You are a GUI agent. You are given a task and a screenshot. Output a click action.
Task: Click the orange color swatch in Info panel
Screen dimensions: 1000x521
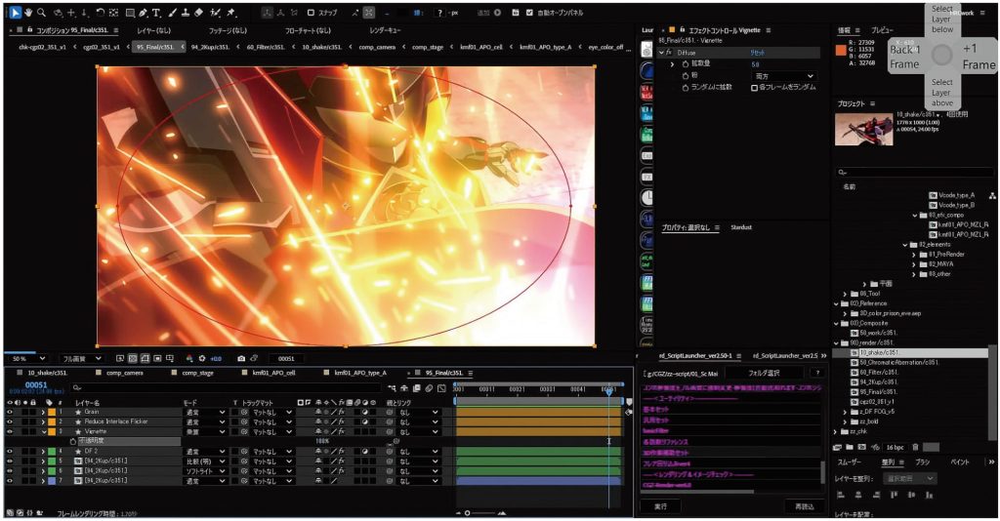click(x=841, y=51)
